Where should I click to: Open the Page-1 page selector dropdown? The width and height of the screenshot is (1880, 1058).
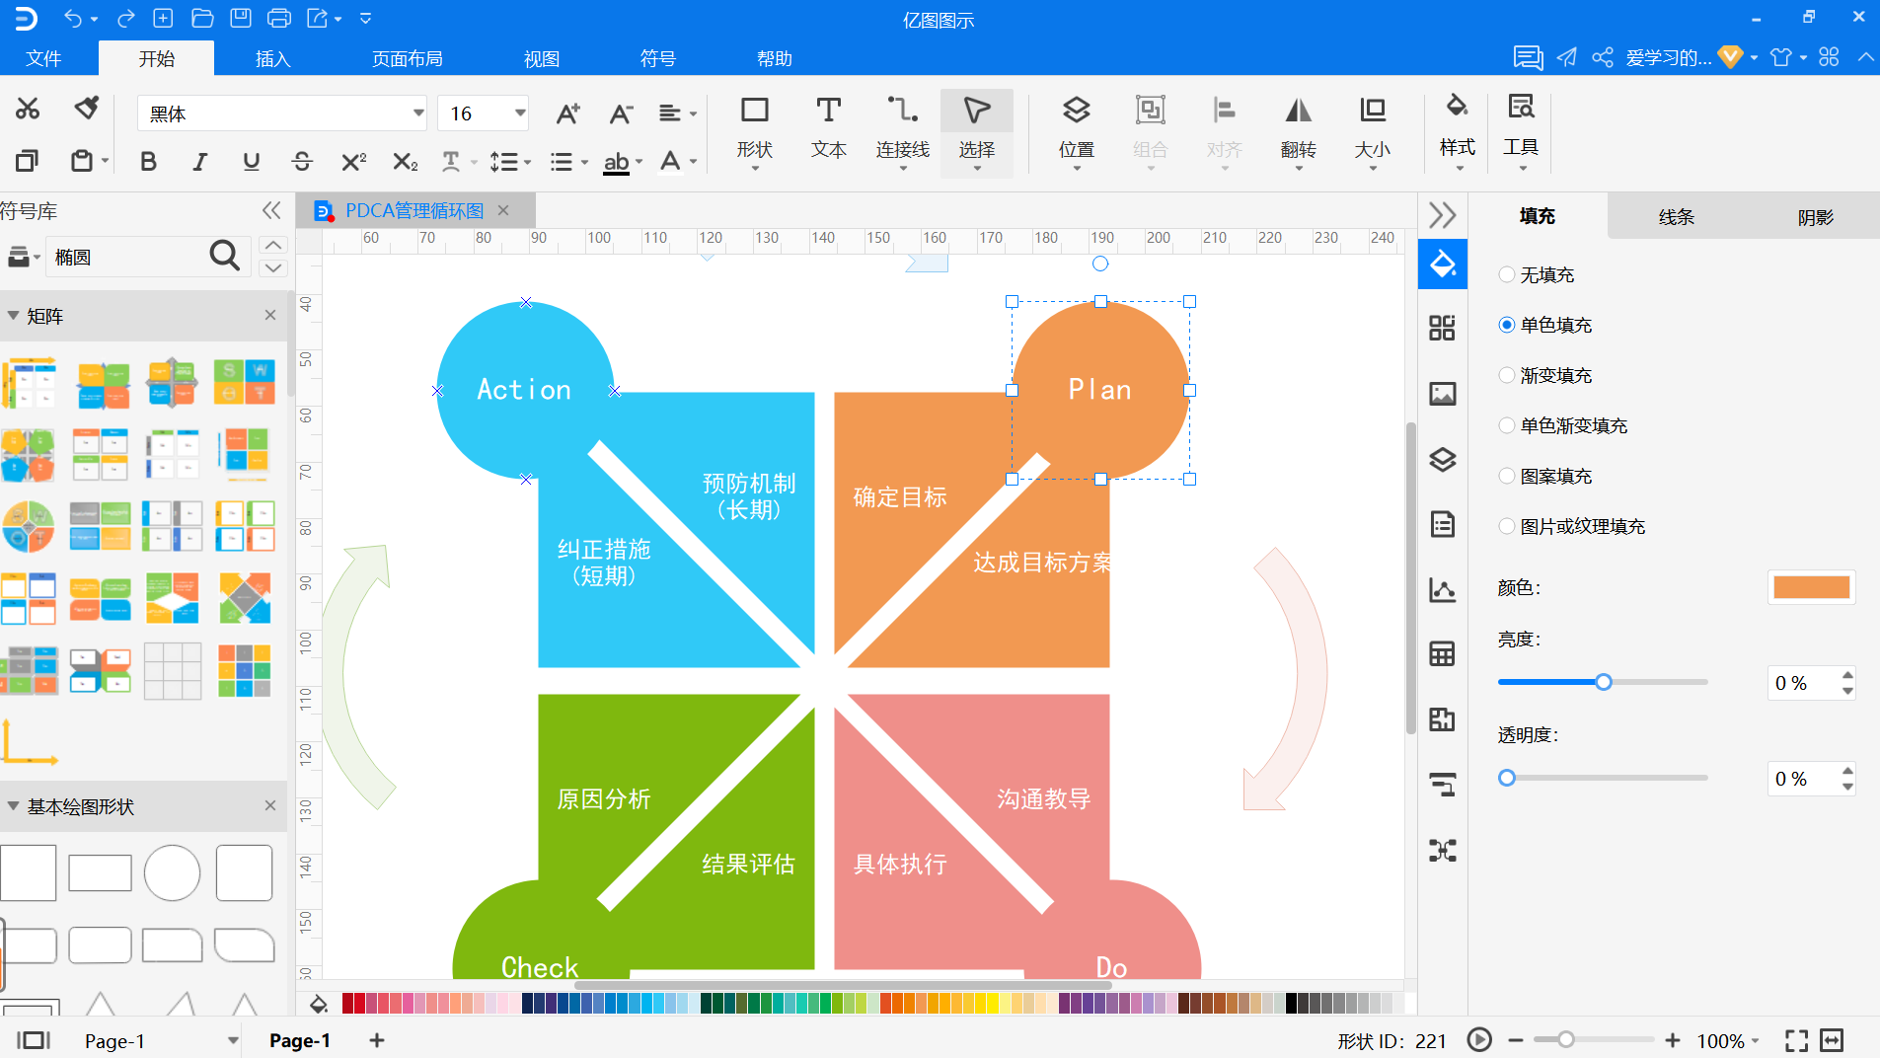point(233,1040)
